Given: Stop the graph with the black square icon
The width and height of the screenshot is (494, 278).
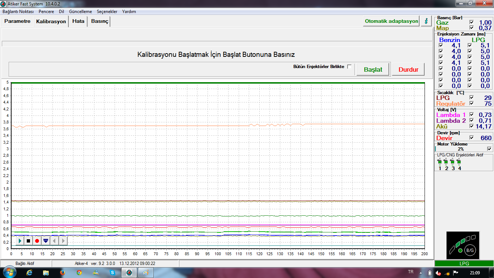Looking at the screenshot, I should [x=29, y=241].
